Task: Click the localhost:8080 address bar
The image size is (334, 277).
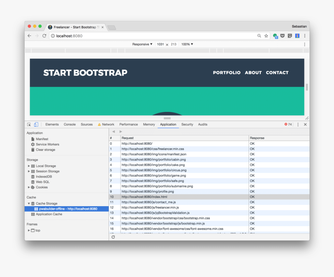Action: coord(155,36)
